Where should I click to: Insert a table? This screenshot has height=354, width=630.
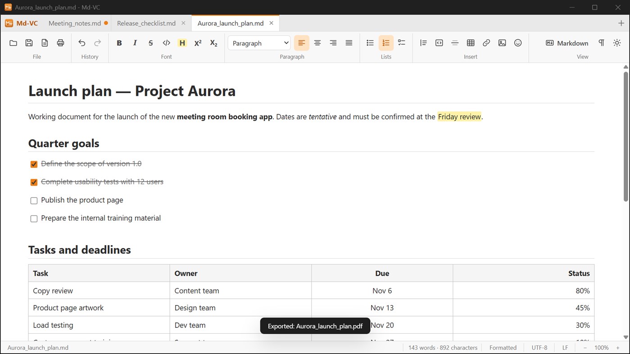[x=471, y=43]
